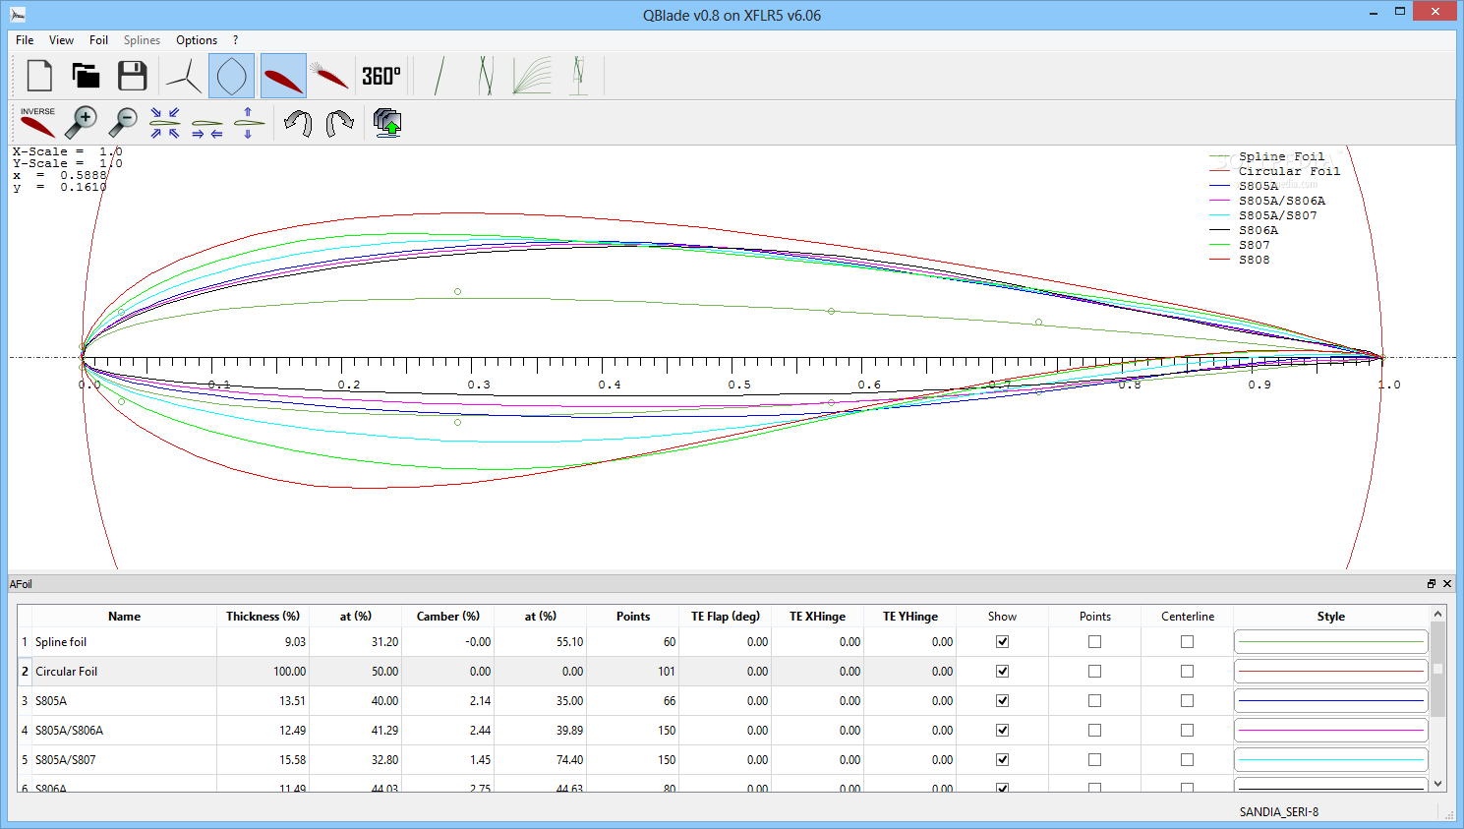This screenshot has height=829, width=1464.
Task: Select the three-blade wind turbine icon
Action: [184, 76]
